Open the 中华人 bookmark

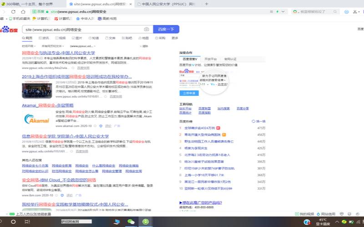(x=85, y=19)
